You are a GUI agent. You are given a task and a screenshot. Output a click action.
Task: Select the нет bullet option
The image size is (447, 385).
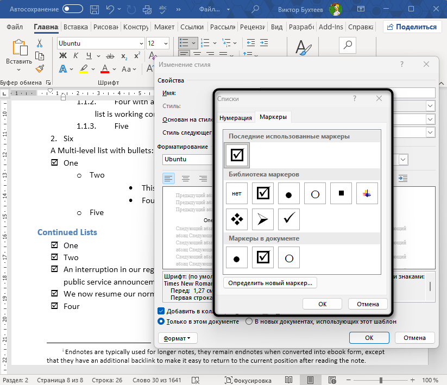(x=237, y=193)
